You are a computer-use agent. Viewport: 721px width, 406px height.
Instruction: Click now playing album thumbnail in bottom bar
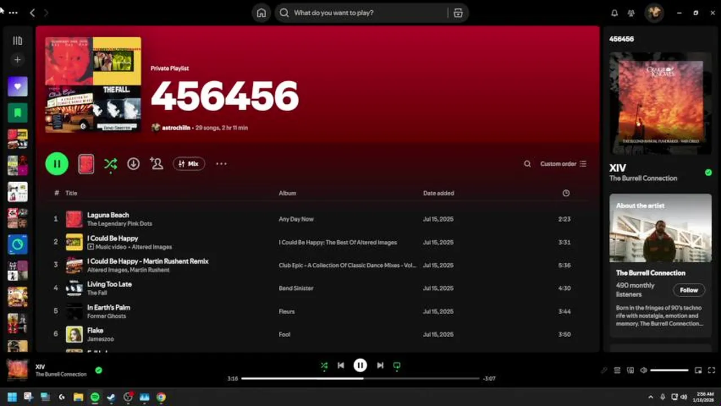pos(17,370)
